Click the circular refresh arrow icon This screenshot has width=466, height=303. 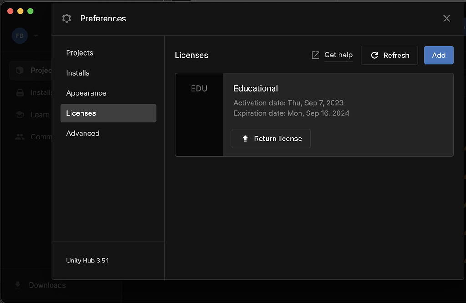point(374,55)
